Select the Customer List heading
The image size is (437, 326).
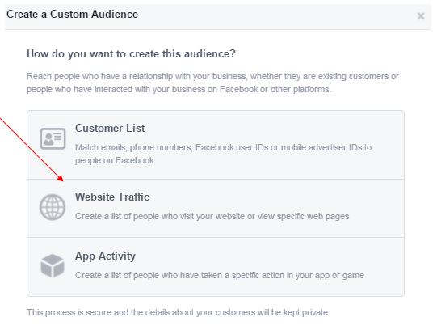pyautogui.click(x=110, y=128)
